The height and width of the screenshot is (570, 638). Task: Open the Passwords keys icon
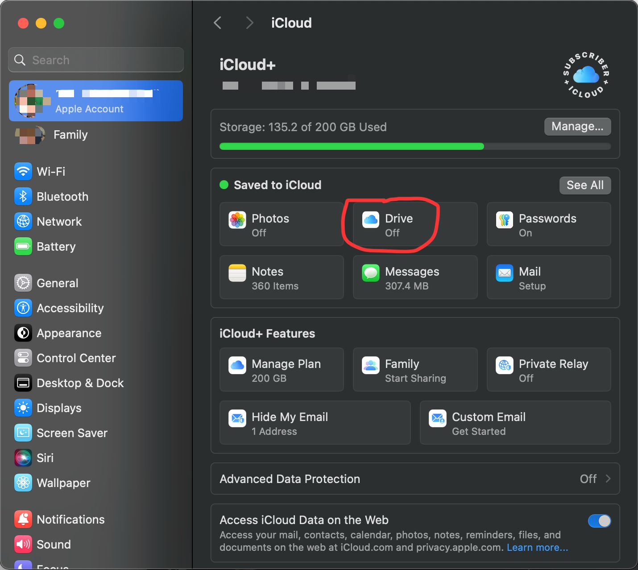click(x=505, y=220)
